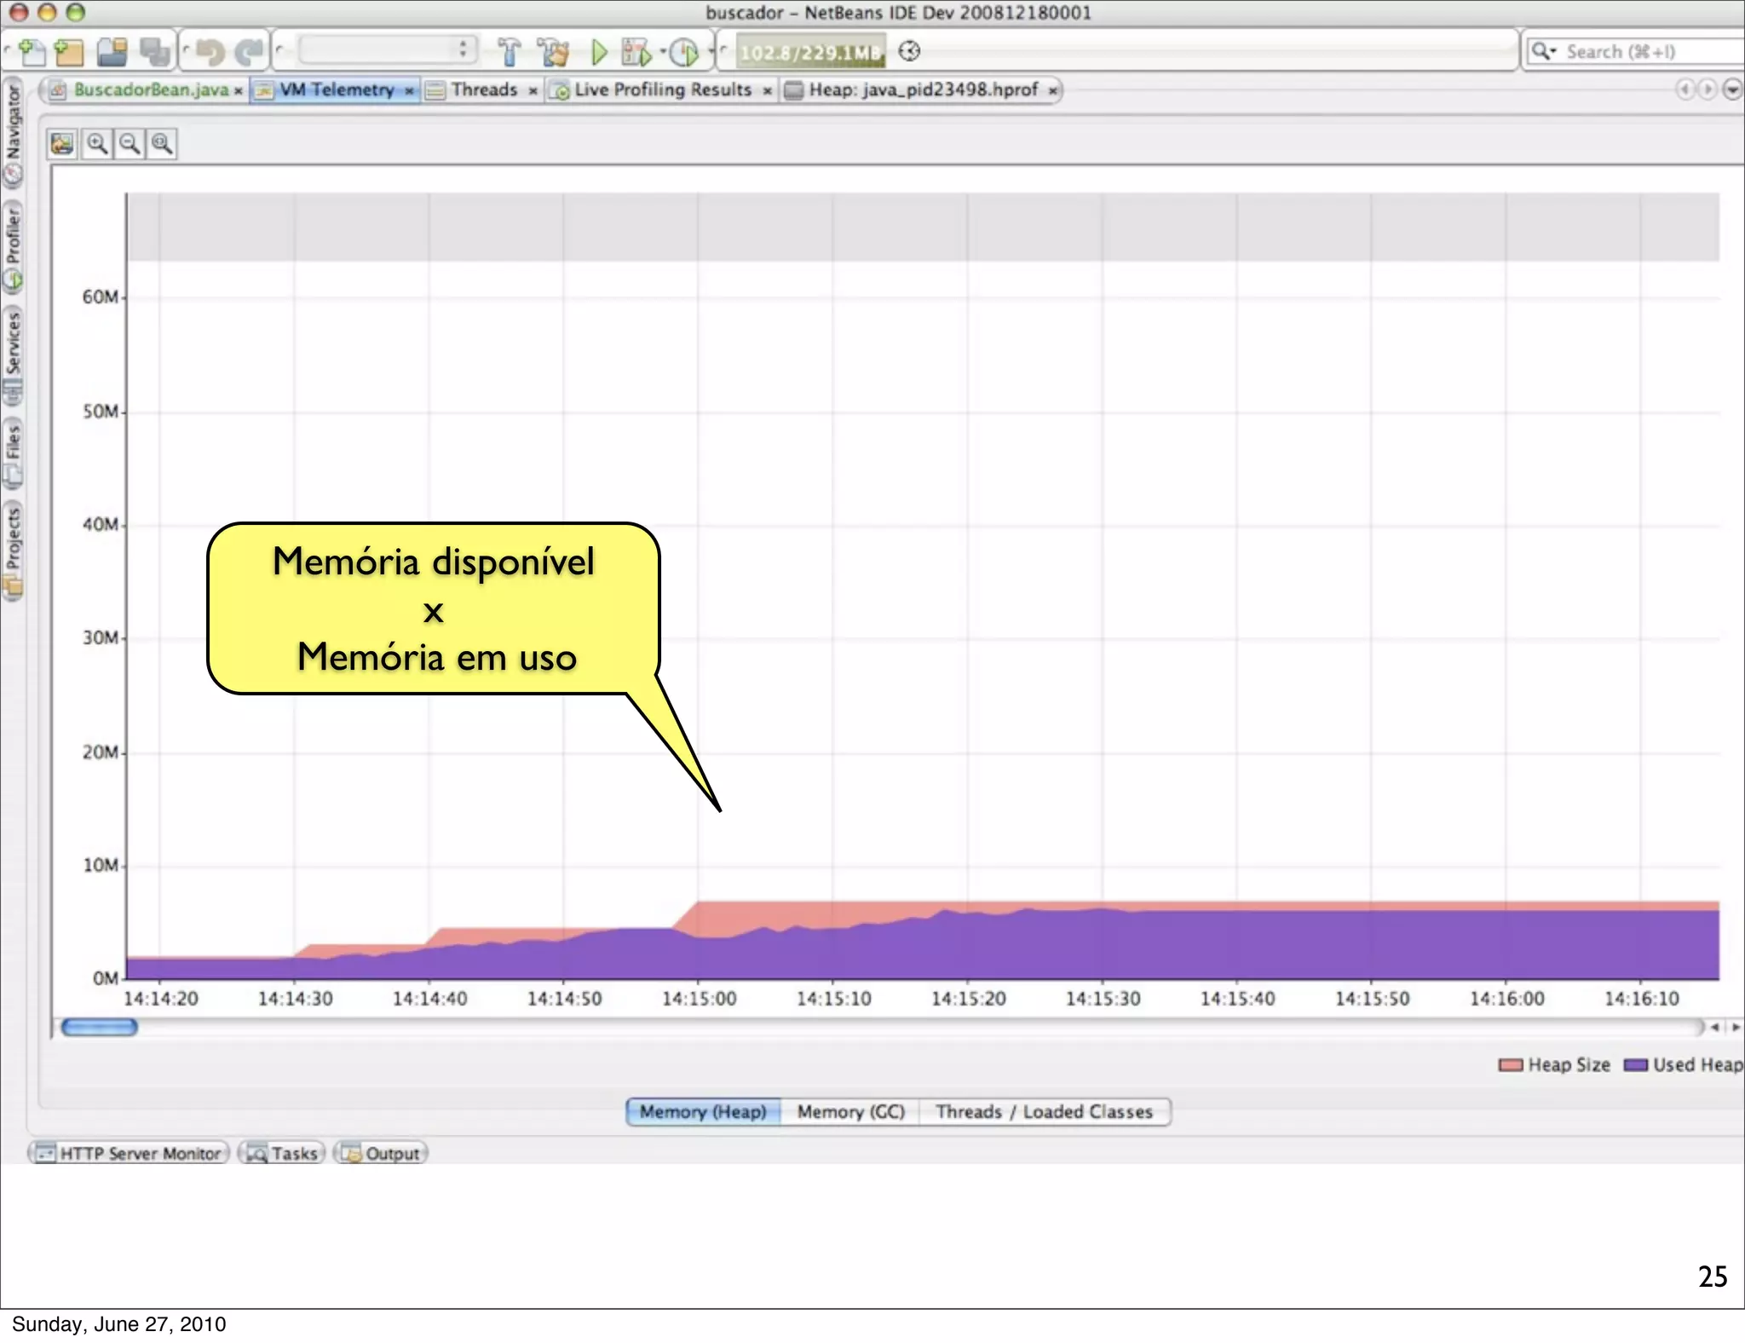This screenshot has width=1745, height=1343.
Task: Click the Build Project hammer icon
Action: click(x=509, y=52)
